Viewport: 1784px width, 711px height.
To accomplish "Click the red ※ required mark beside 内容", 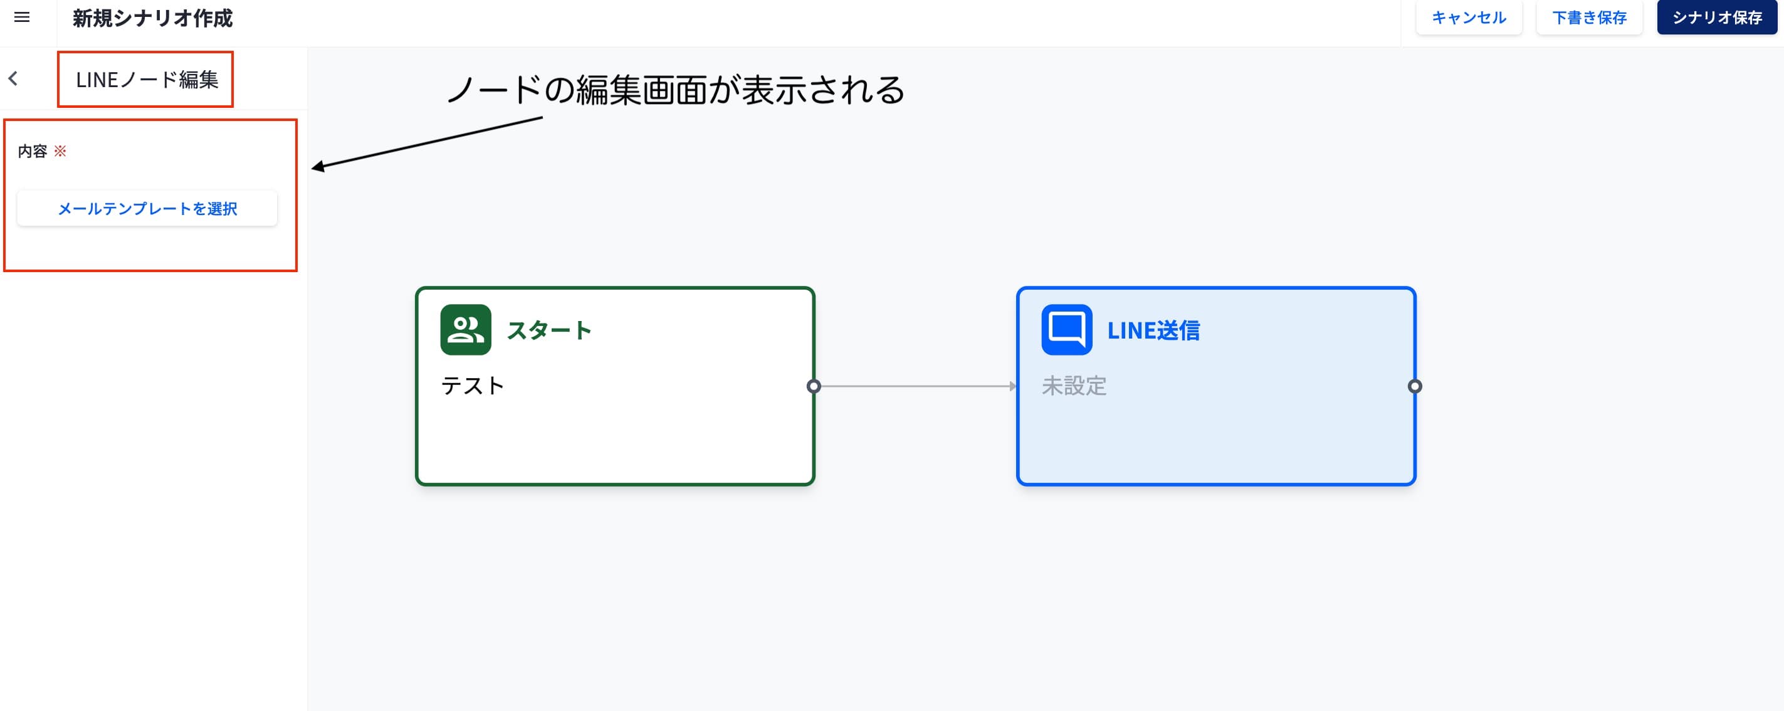I will 60,151.
